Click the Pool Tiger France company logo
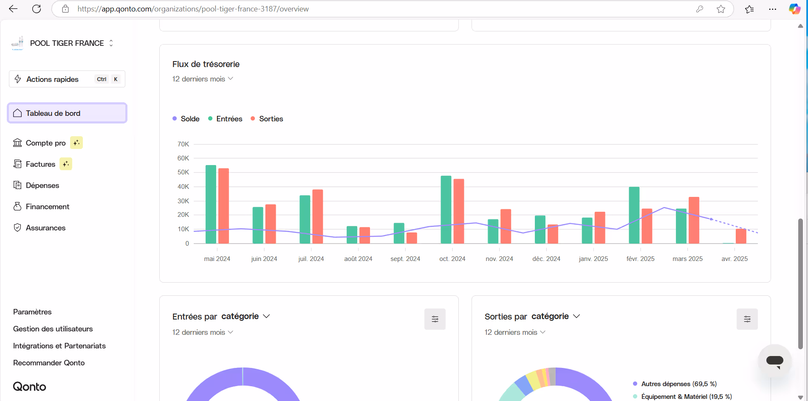 [17, 43]
